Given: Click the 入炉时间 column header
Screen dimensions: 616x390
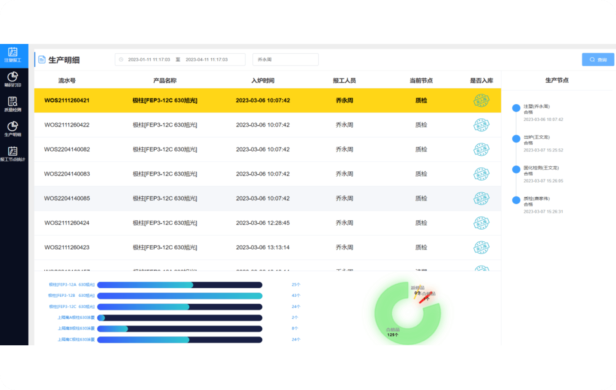Looking at the screenshot, I should click(263, 81).
